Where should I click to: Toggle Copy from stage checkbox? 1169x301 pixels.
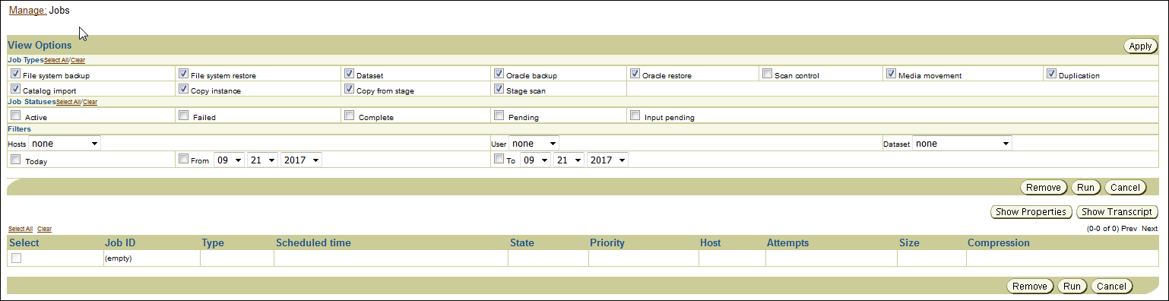[349, 89]
